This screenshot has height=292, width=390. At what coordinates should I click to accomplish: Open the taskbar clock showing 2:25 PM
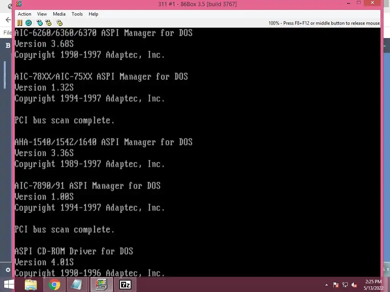373,285
